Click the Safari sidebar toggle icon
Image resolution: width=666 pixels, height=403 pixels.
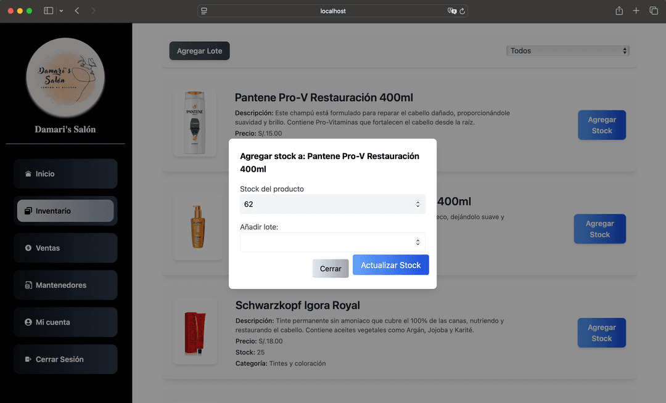pos(49,11)
